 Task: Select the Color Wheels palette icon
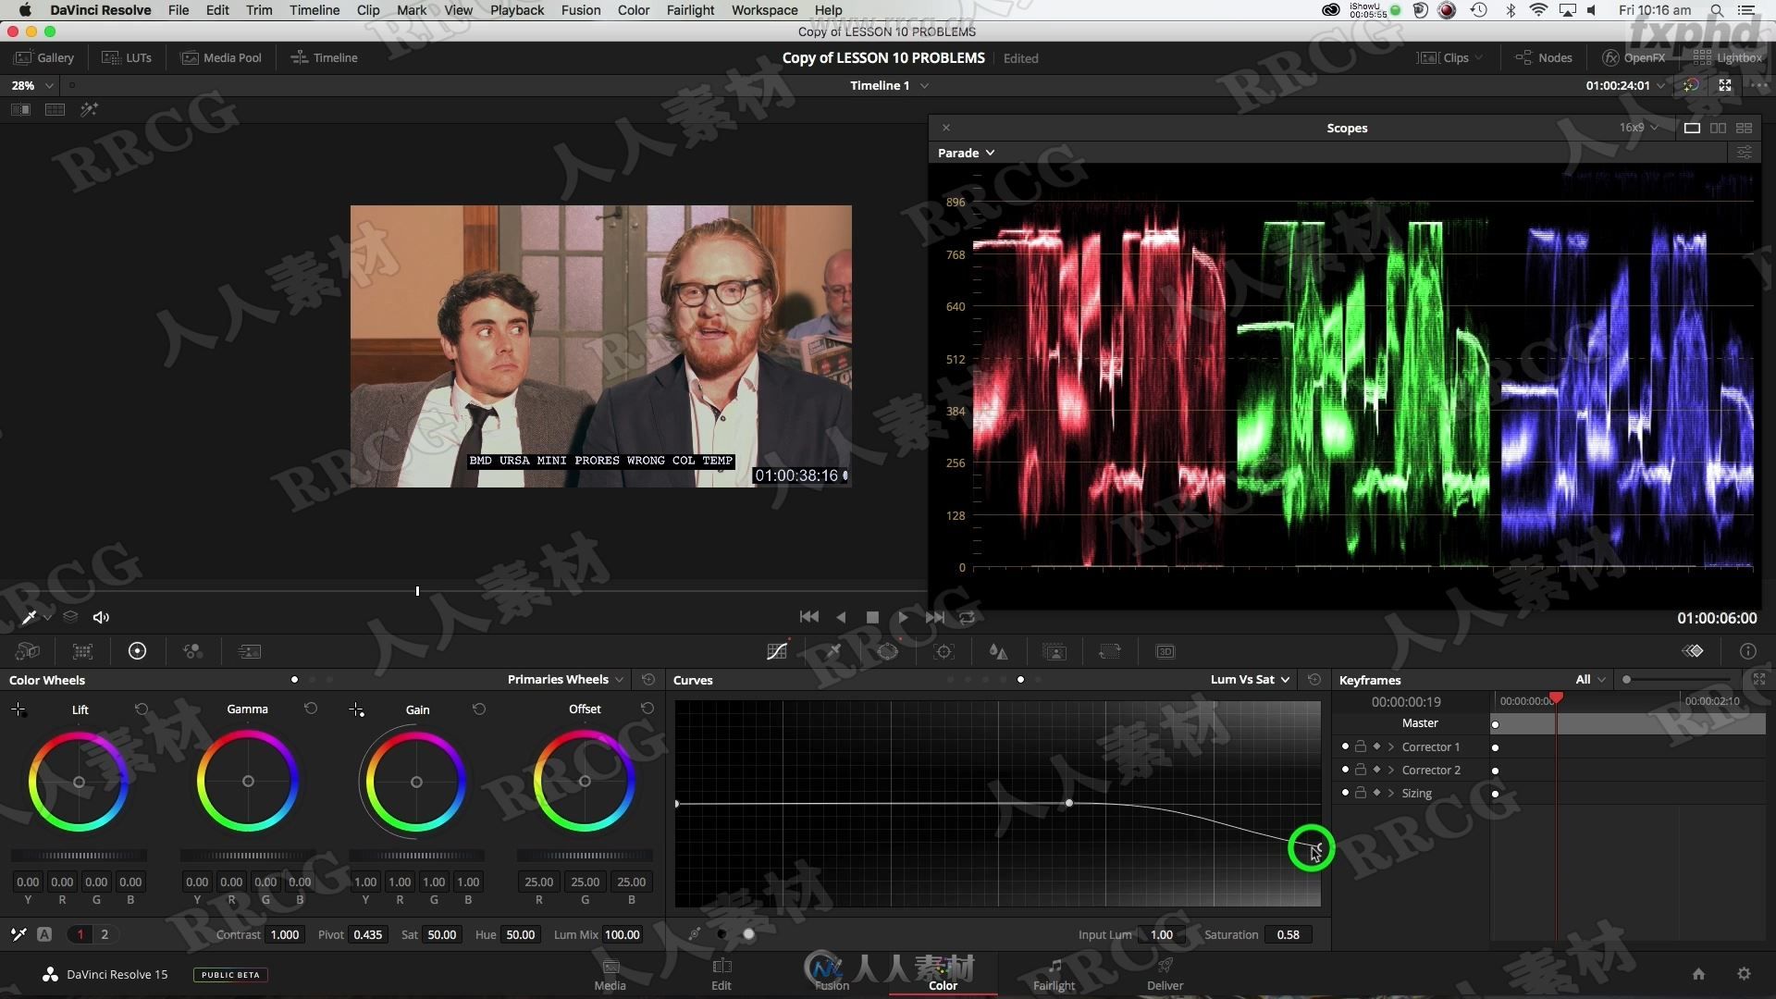(x=137, y=651)
